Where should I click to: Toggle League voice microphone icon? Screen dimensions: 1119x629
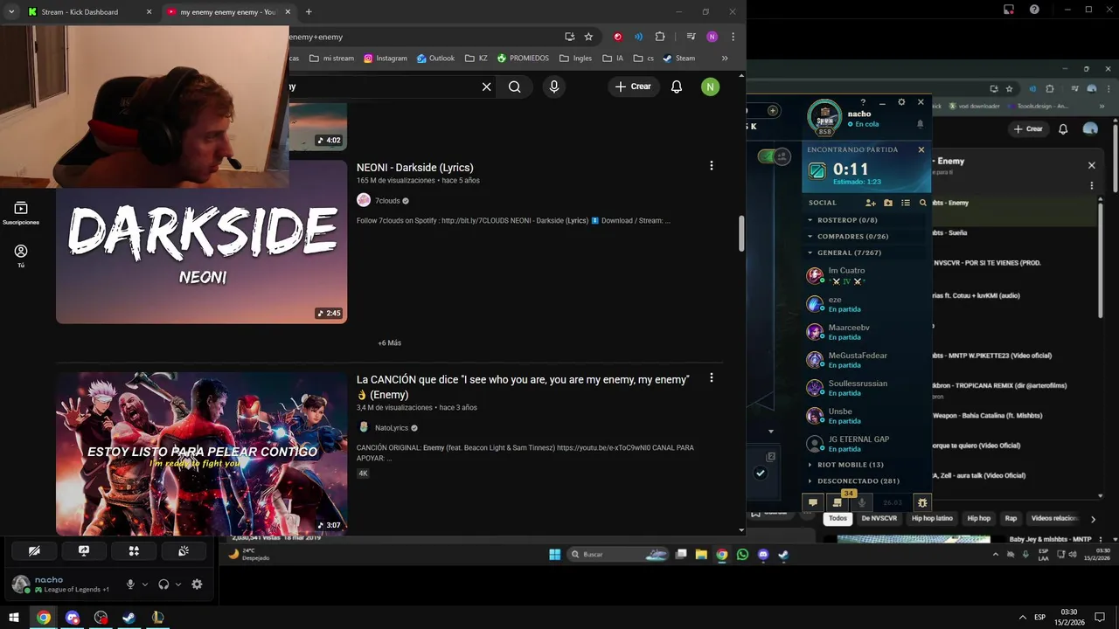tap(862, 502)
